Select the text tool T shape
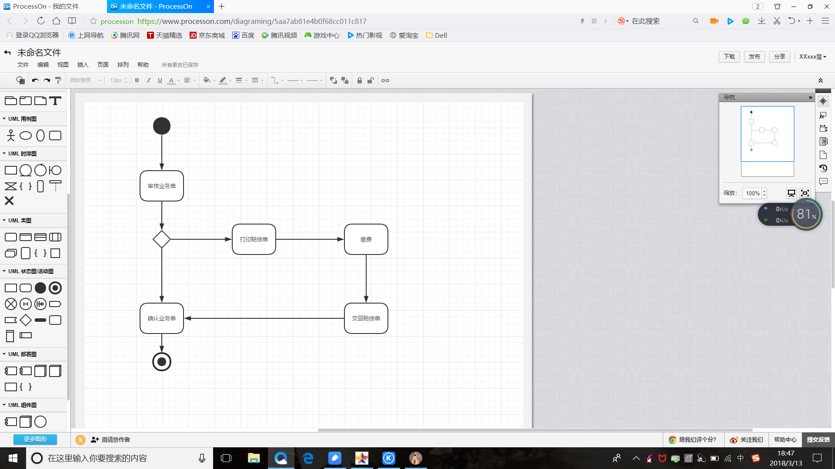 tap(55, 101)
